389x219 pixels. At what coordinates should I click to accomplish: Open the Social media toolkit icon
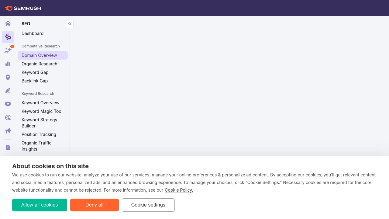(x=8, y=104)
